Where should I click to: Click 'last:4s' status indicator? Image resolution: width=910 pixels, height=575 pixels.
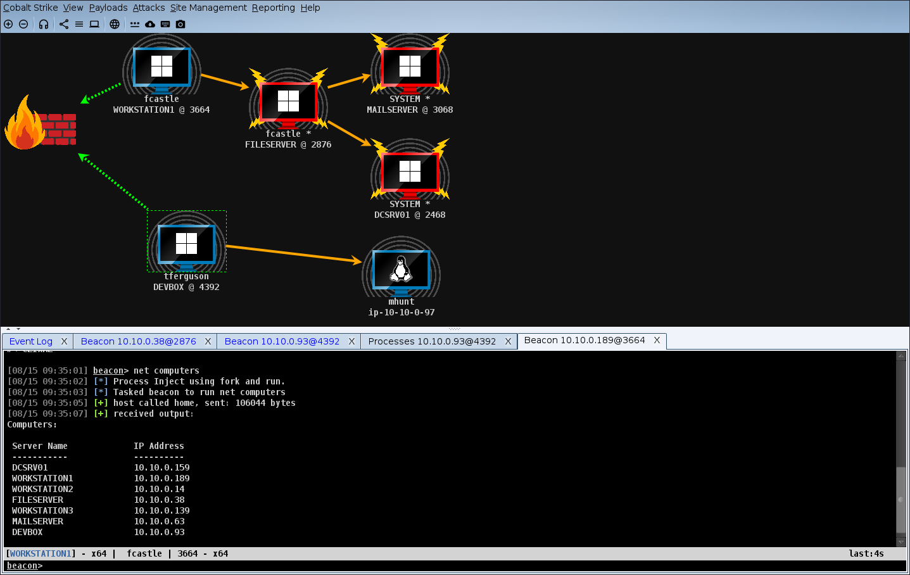point(866,553)
